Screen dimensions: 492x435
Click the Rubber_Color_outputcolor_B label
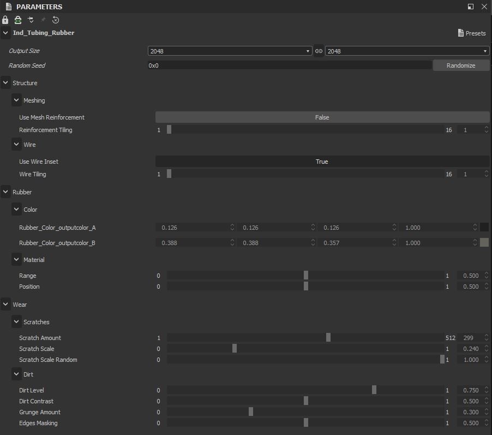click(x=57, y=243)
